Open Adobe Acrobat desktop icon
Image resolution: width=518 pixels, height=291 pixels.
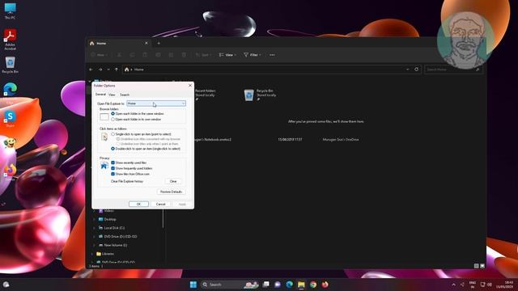pos(10,40)
